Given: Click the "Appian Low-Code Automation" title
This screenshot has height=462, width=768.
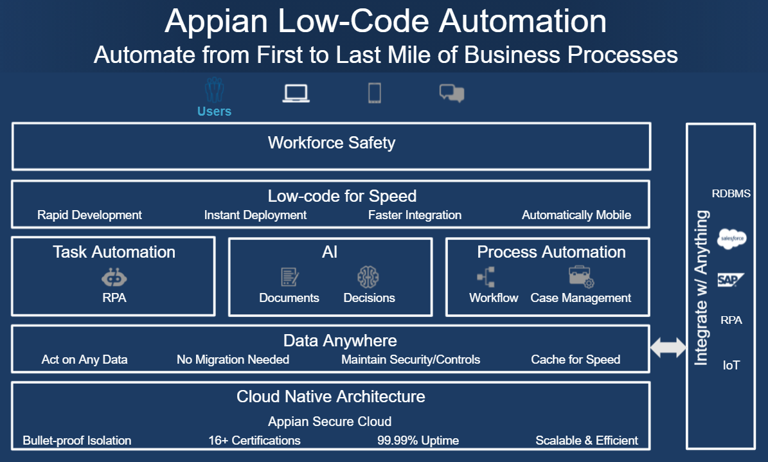Looking at the screenshot, I should point(386,21).
